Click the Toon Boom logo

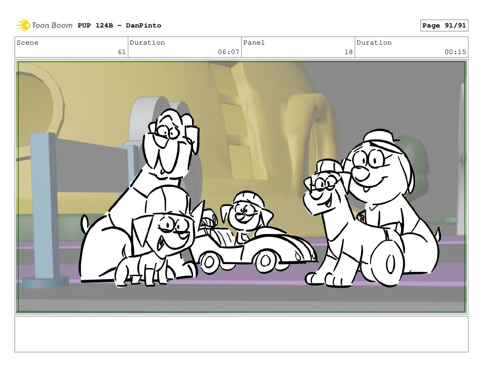(44, 25)
